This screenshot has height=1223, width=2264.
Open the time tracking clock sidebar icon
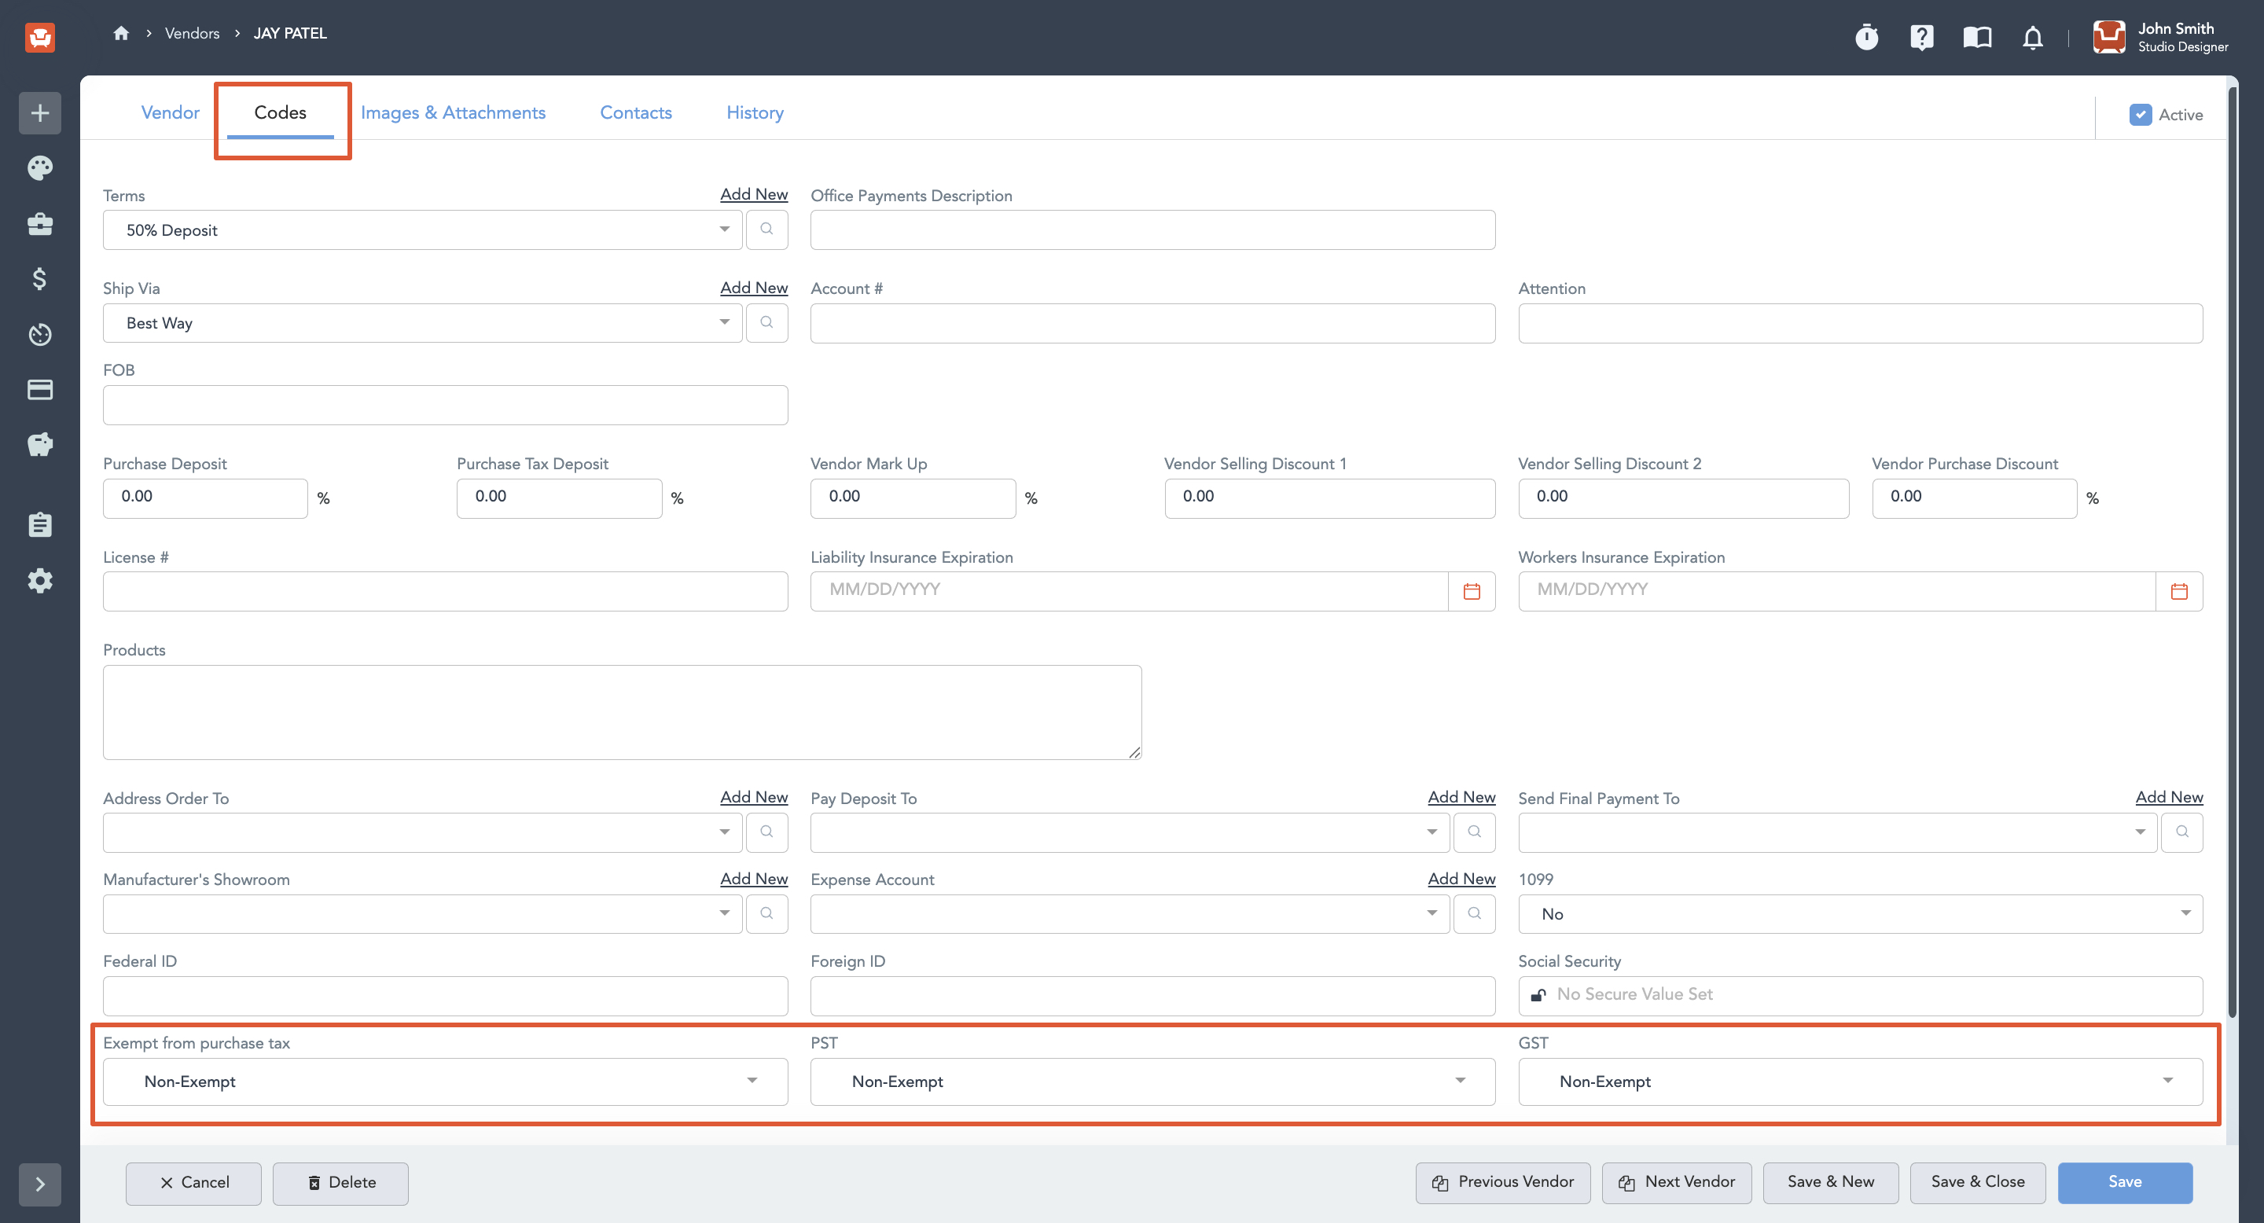click(x=39, y=335)
